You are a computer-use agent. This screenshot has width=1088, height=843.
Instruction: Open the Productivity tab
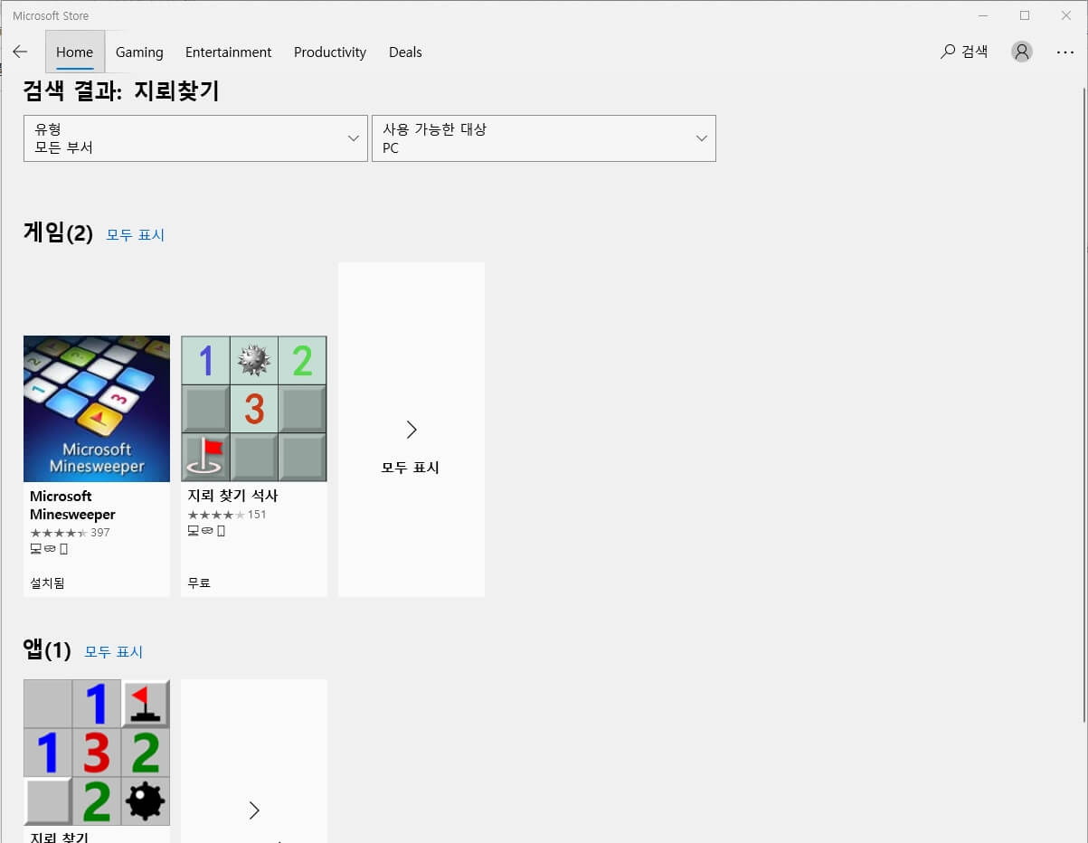click(x=330, y=52)
